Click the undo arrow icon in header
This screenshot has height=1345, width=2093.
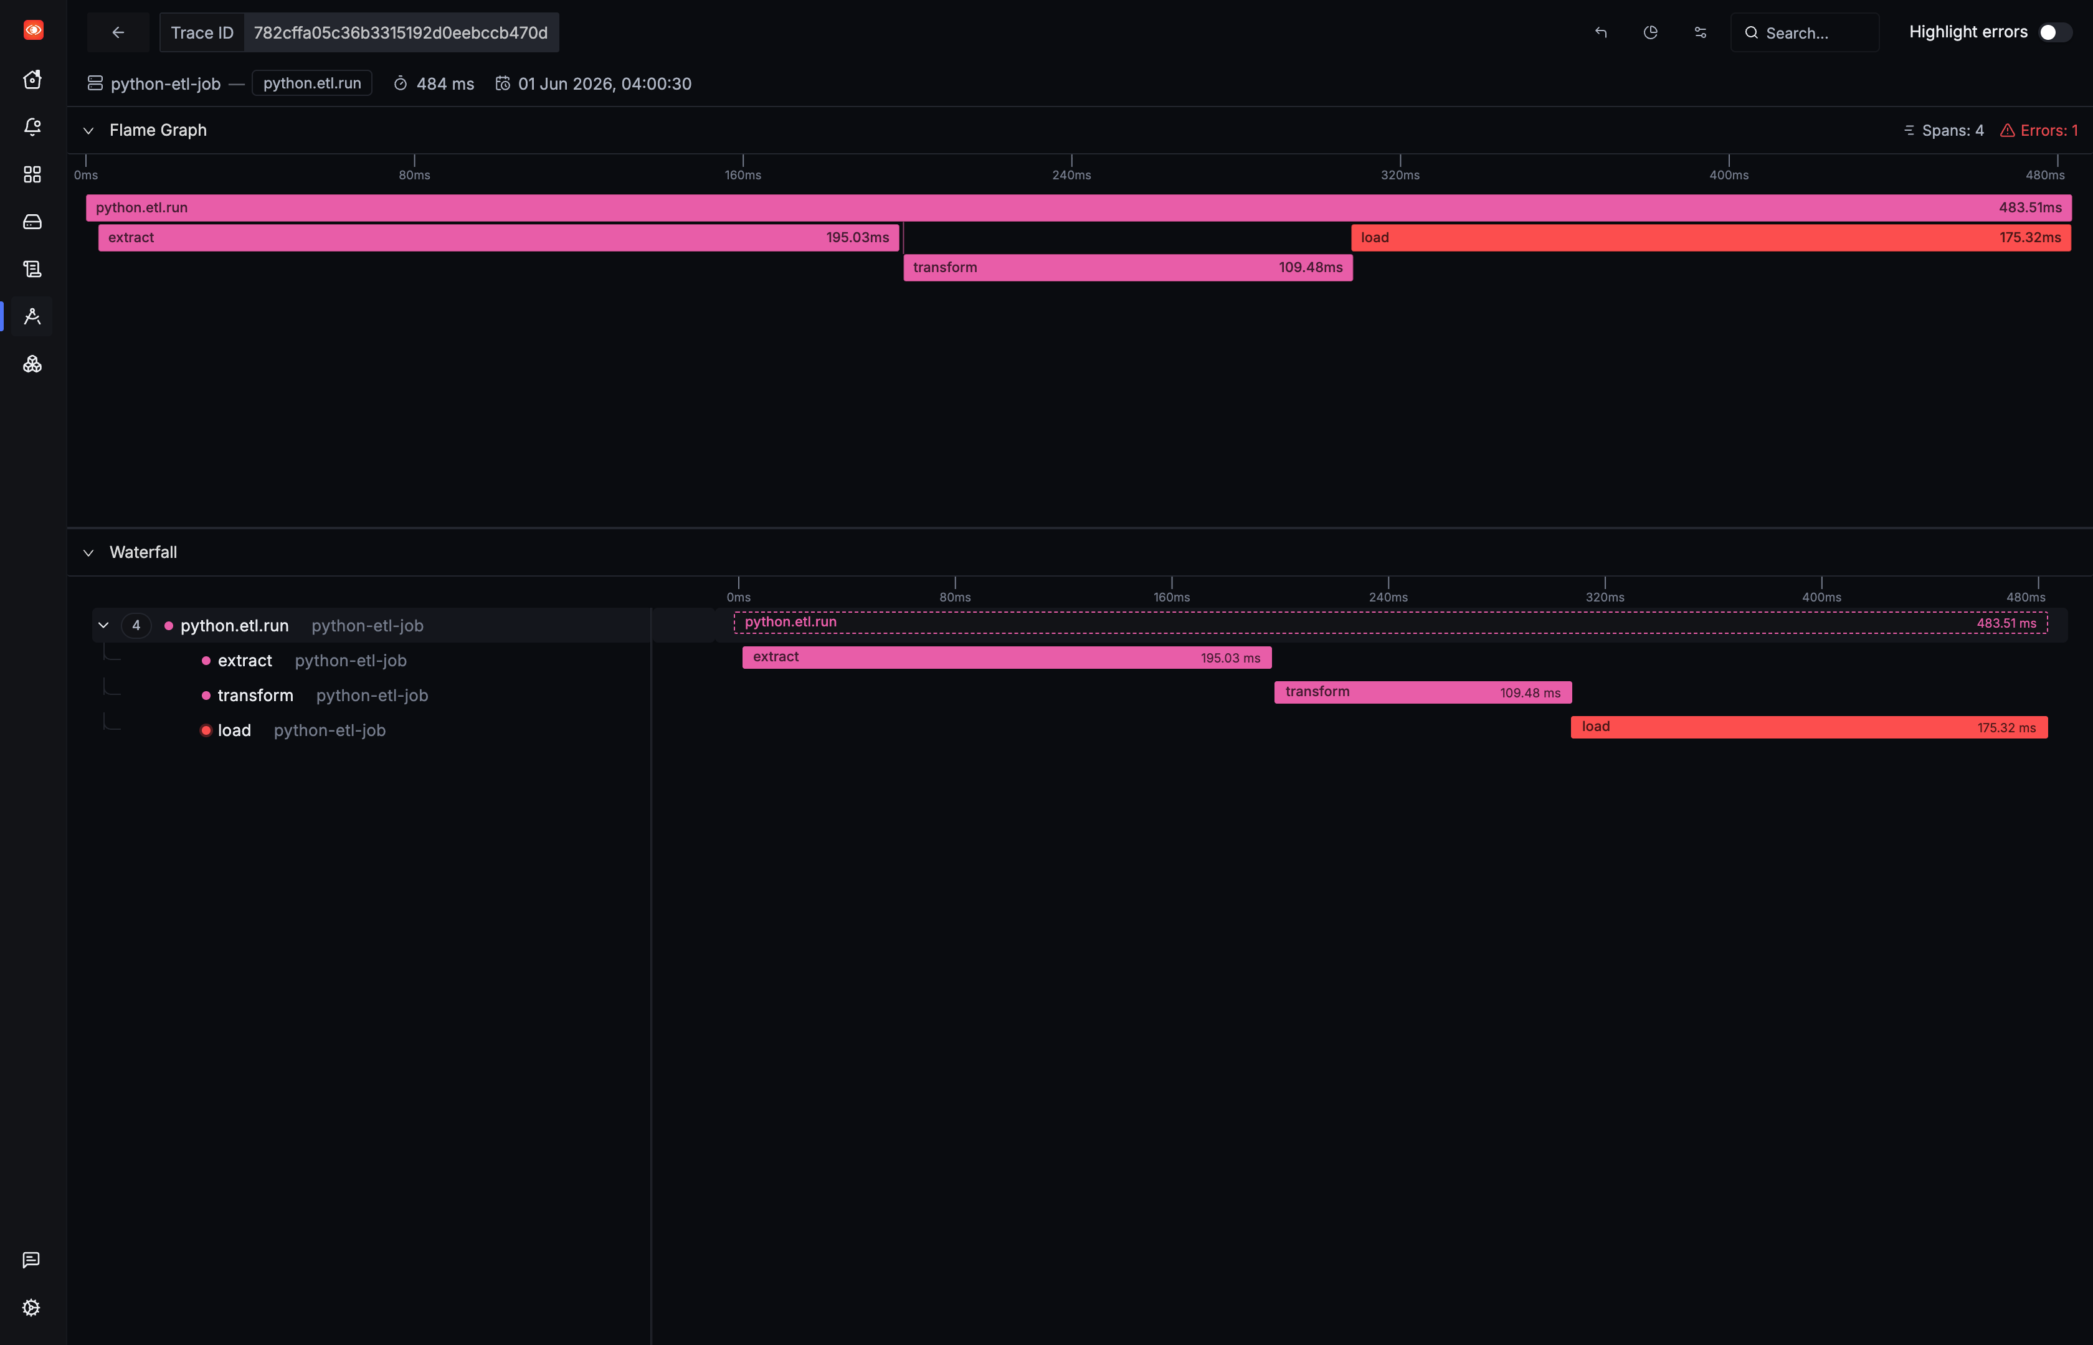point(1601,32)
